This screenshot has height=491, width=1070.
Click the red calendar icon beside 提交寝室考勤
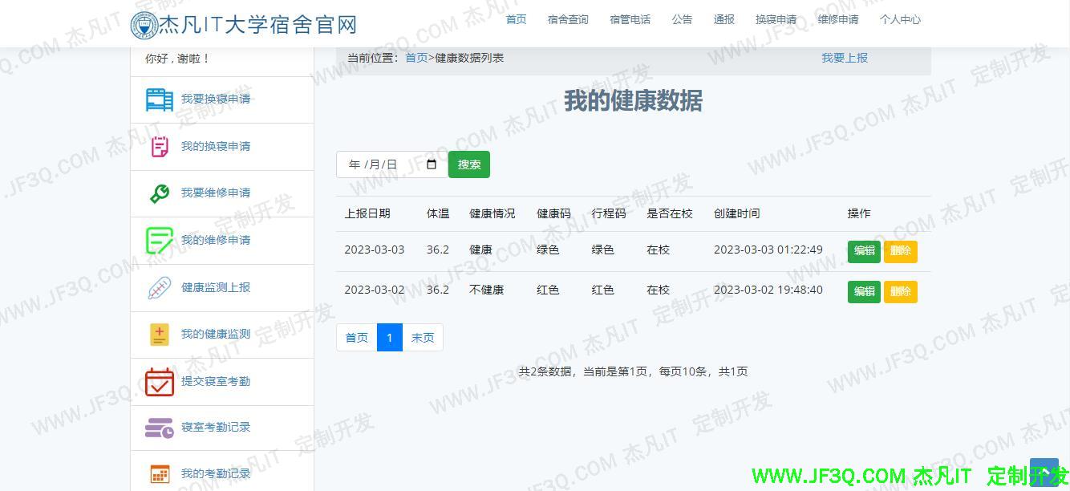[x=158, y=381]
